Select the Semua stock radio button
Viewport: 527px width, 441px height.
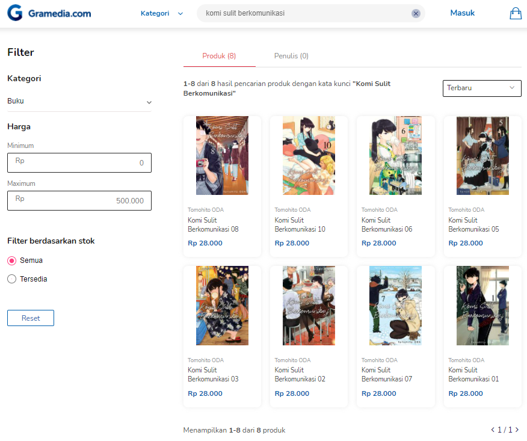[x=12, y=261]
